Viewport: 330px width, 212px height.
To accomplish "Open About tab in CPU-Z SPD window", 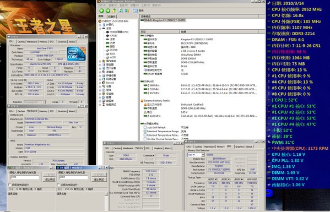I will click(x=249, y=146).
